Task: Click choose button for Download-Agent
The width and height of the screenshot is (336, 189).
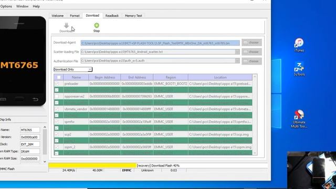Action: [252, 43]
